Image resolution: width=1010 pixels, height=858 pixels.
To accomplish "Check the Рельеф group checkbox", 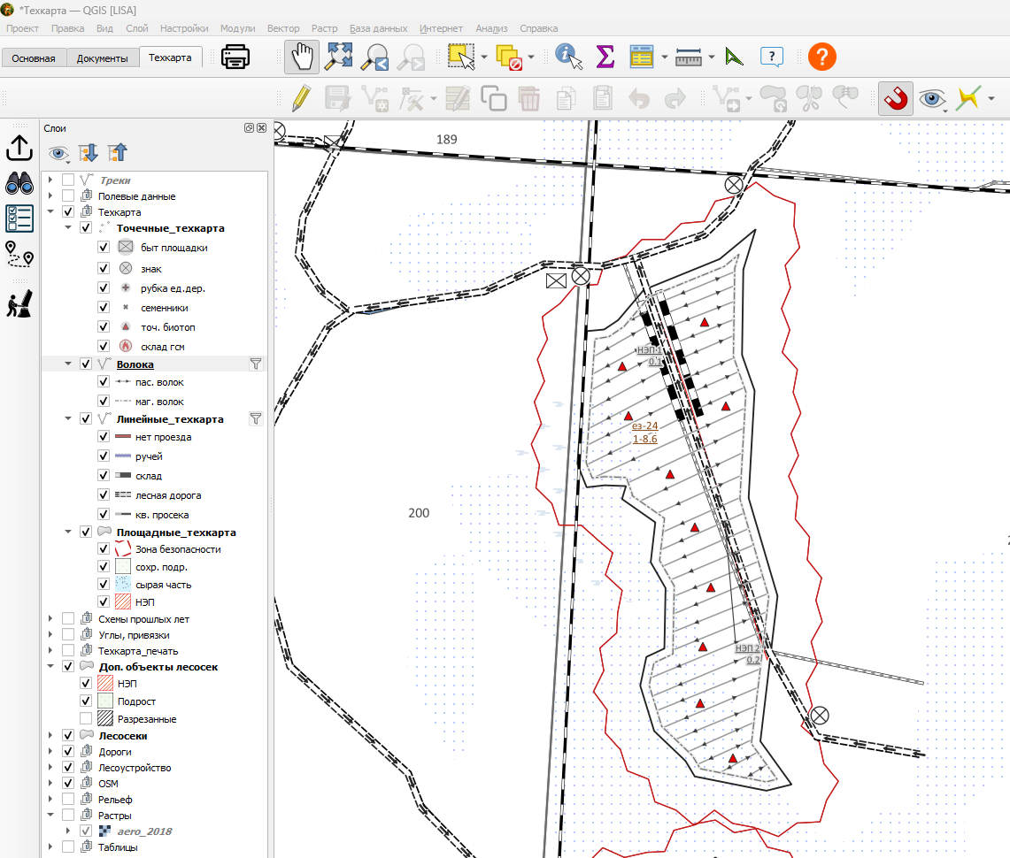I will 67,799.
